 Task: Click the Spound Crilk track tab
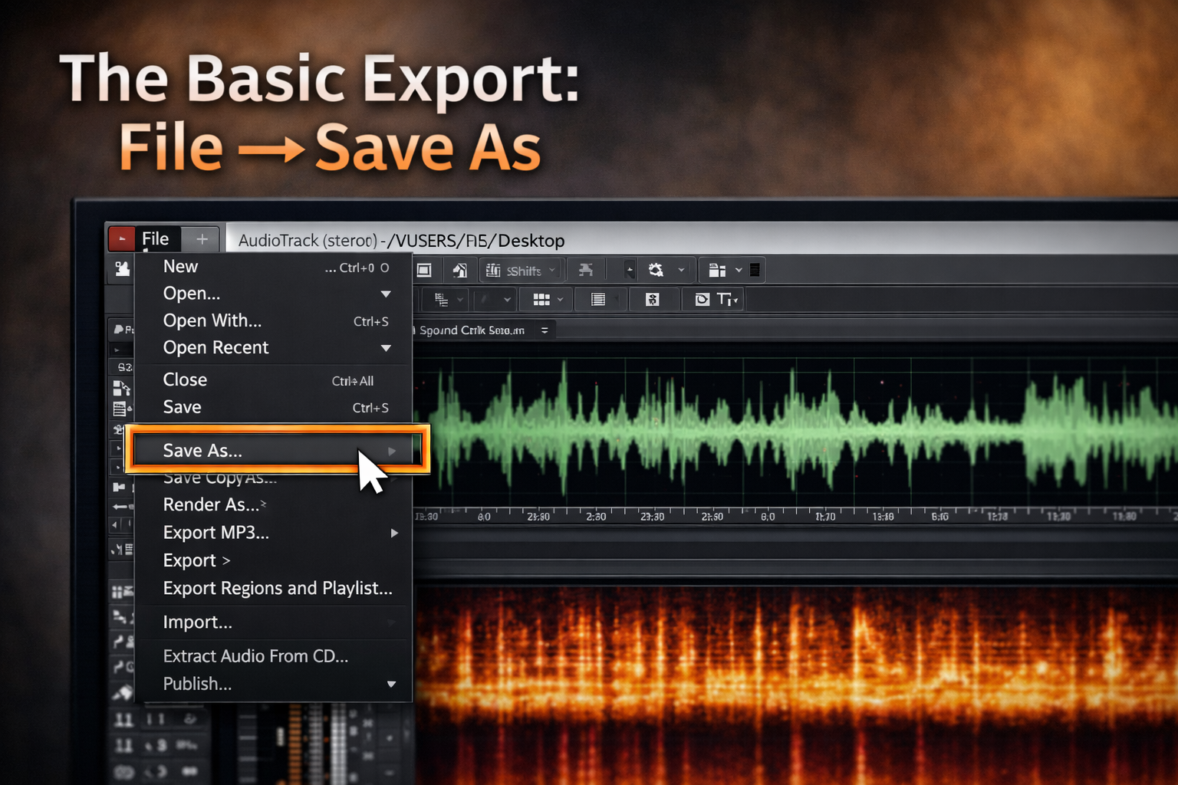tap(472, 330)
